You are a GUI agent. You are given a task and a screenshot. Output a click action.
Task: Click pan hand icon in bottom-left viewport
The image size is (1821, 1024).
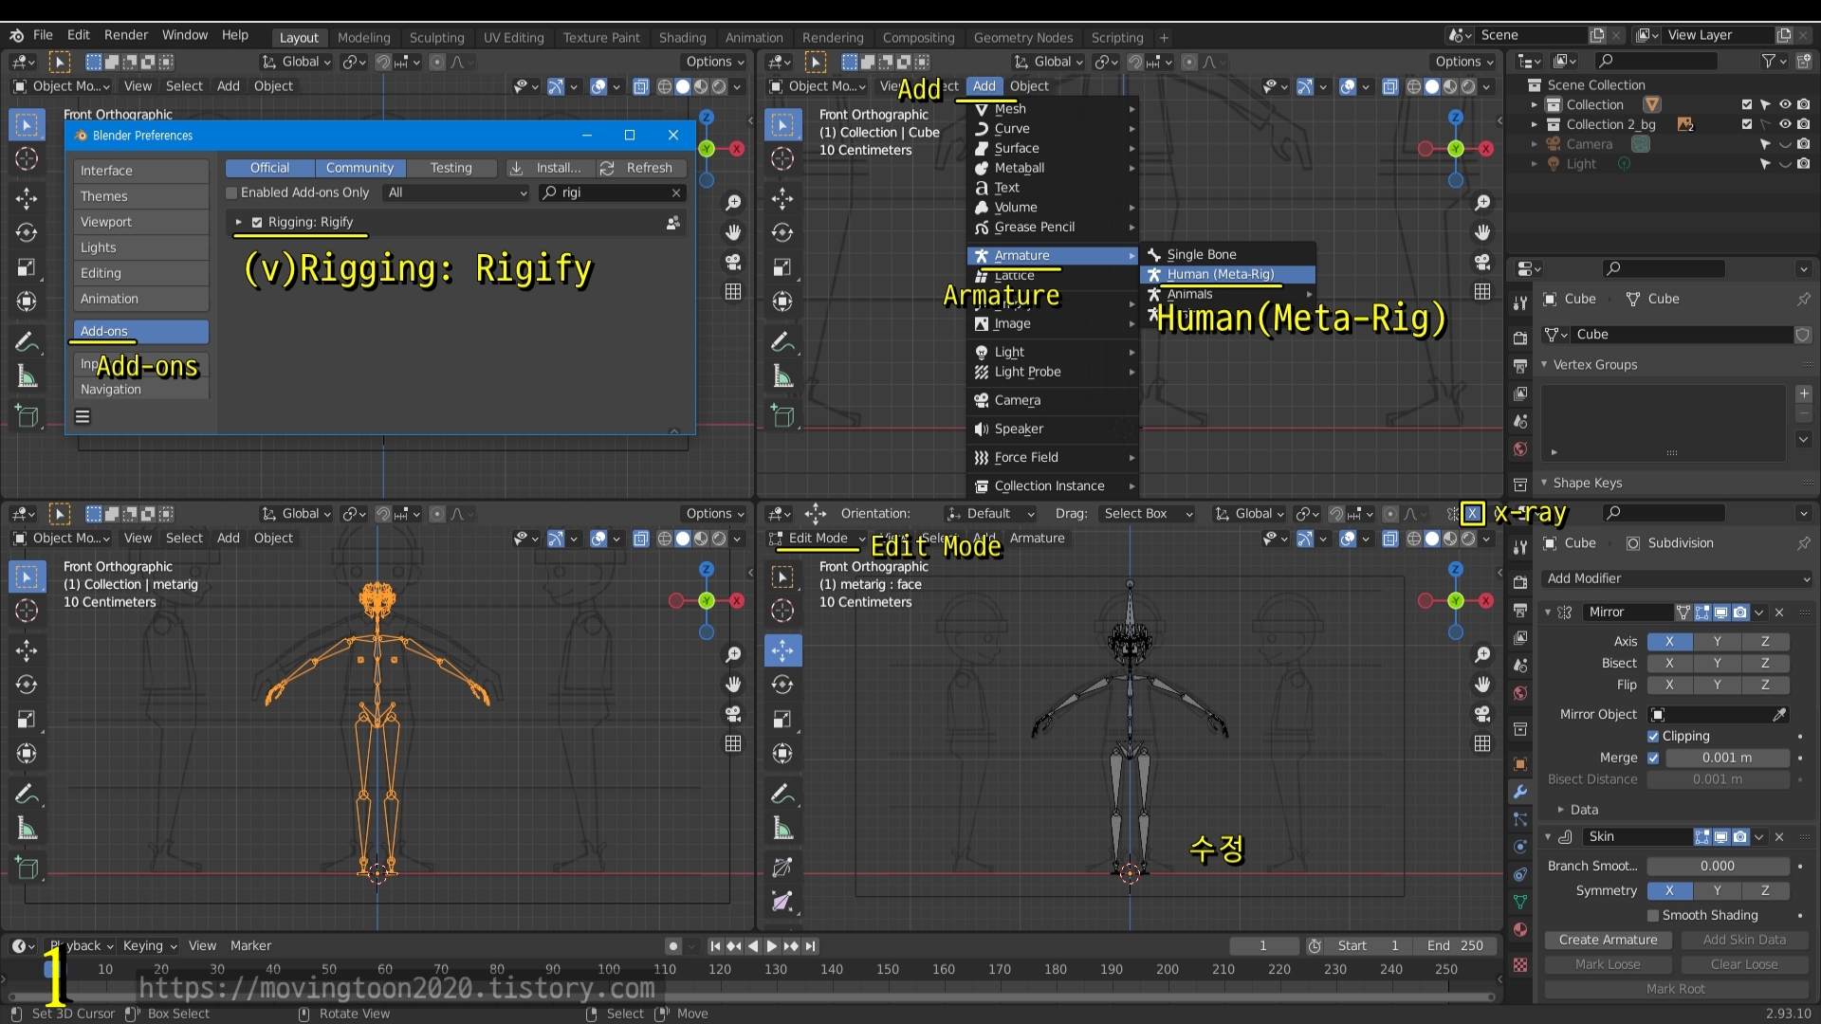pyautogui.click(x=733, y=685)
